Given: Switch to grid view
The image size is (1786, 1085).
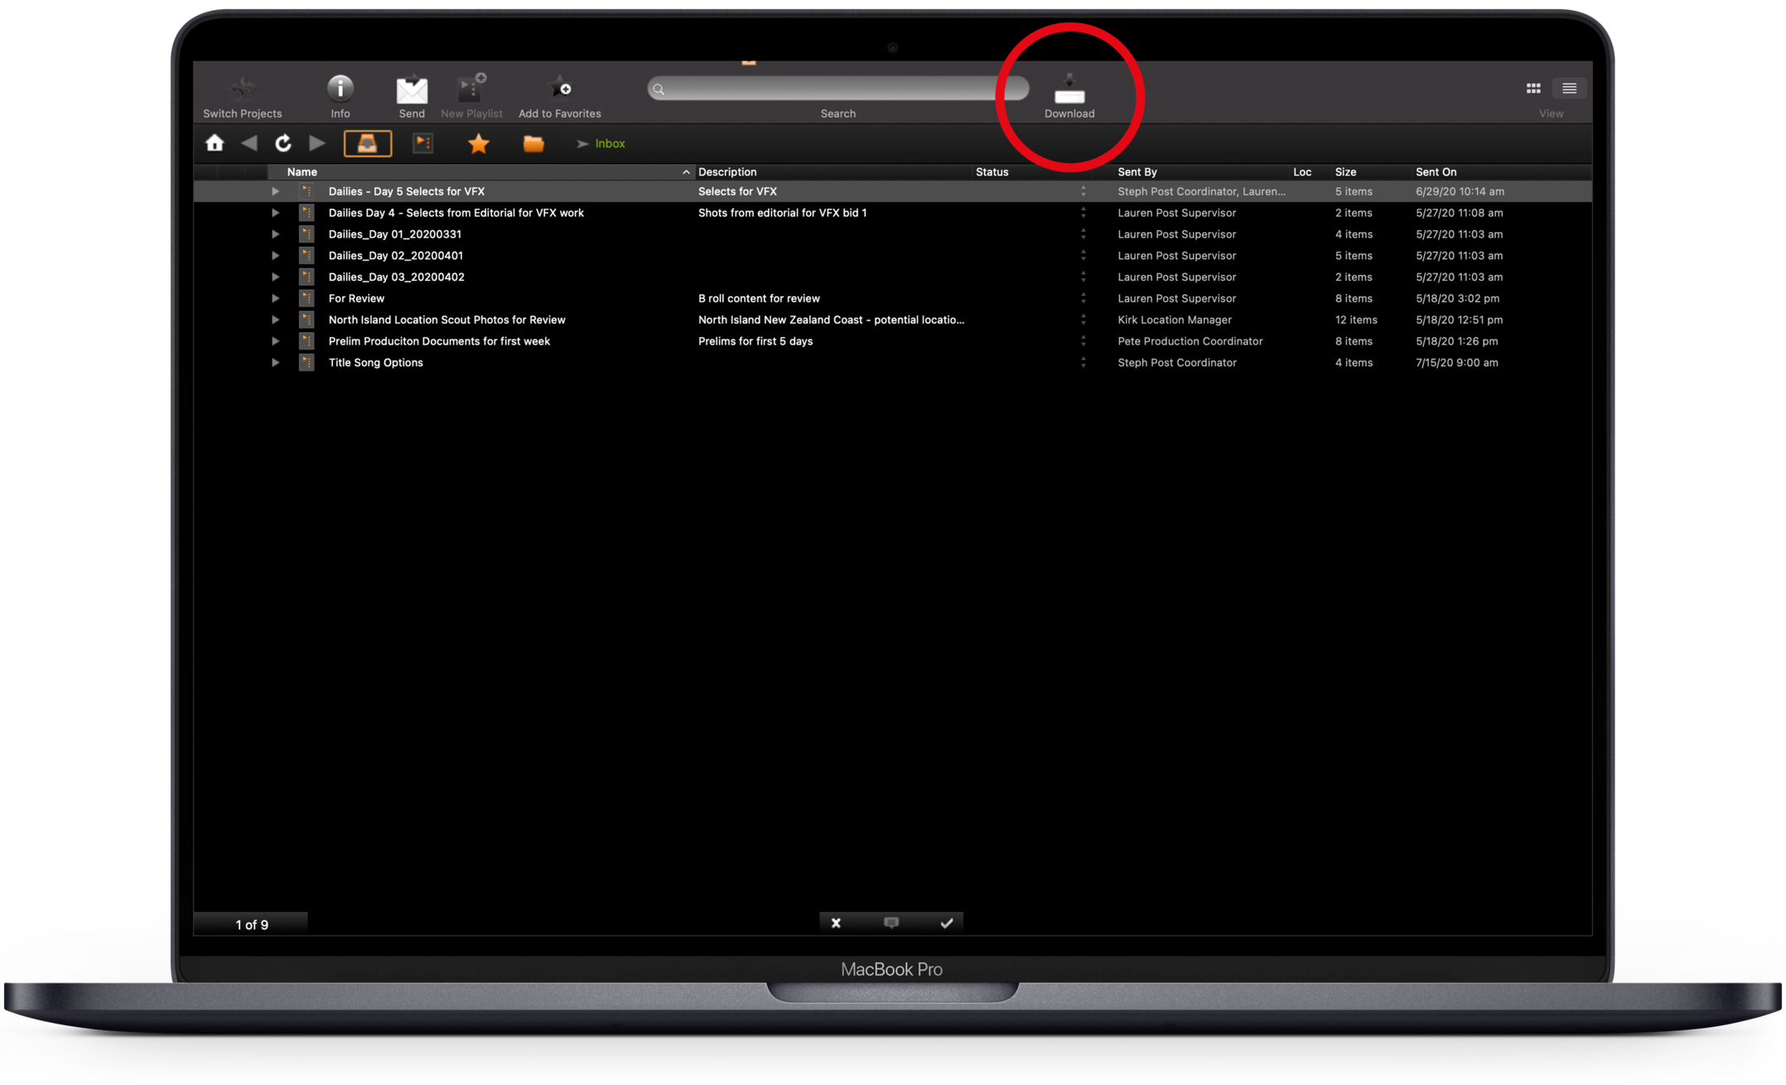Looking at the screenshot, I should [x=1533, y=89].
